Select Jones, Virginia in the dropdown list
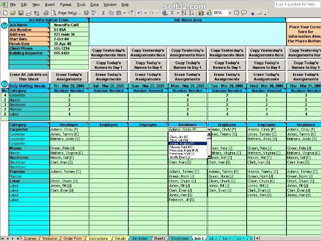This screenshot has width=321, height=241. pyautogui.click(x=188, y=144)
